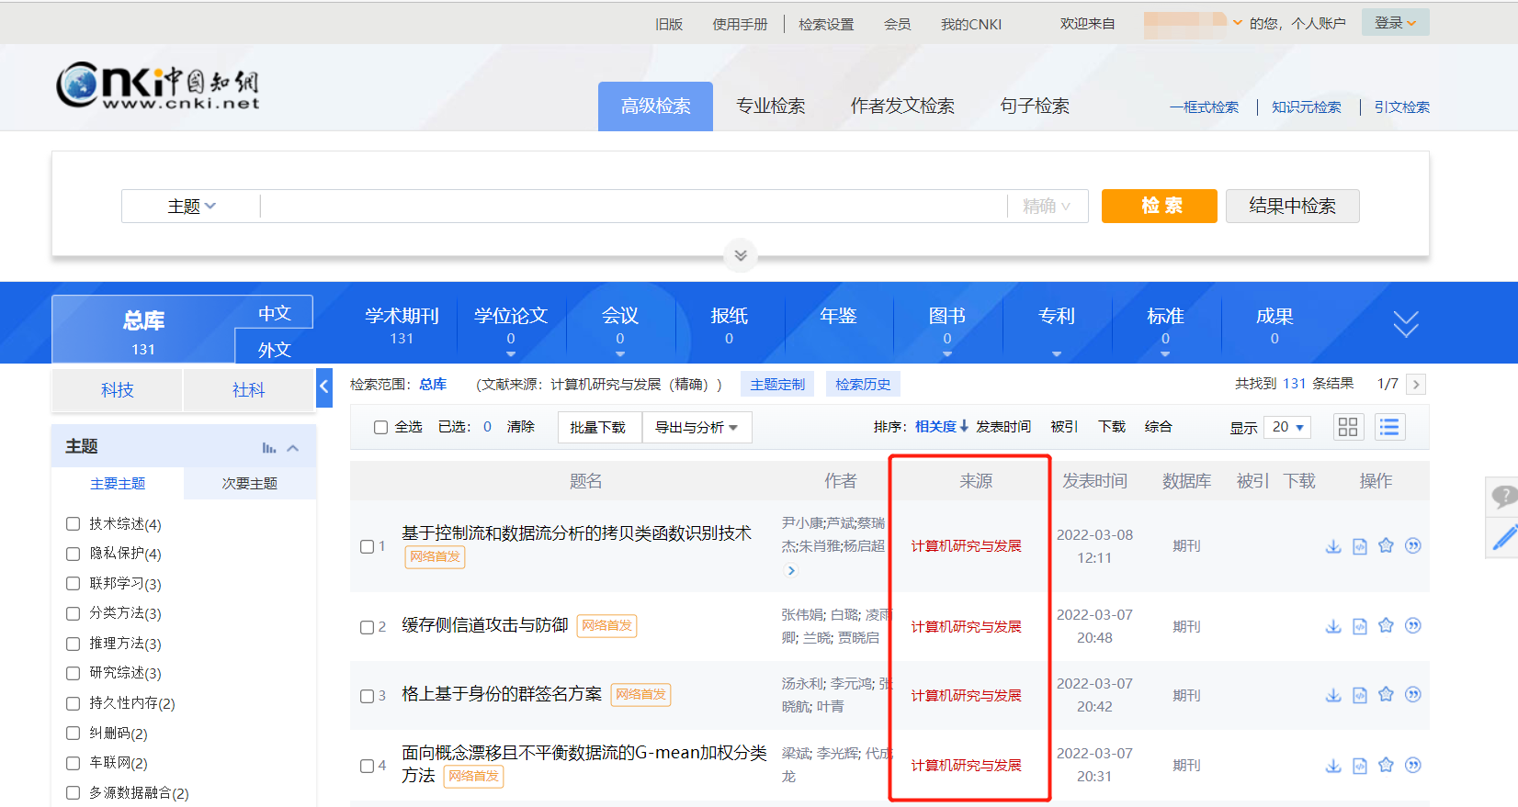Image resolution: width=1518 pixels, height=807 pixels.
Task: Cite result row 4 with the quote icon
Action: point(1413,765)
